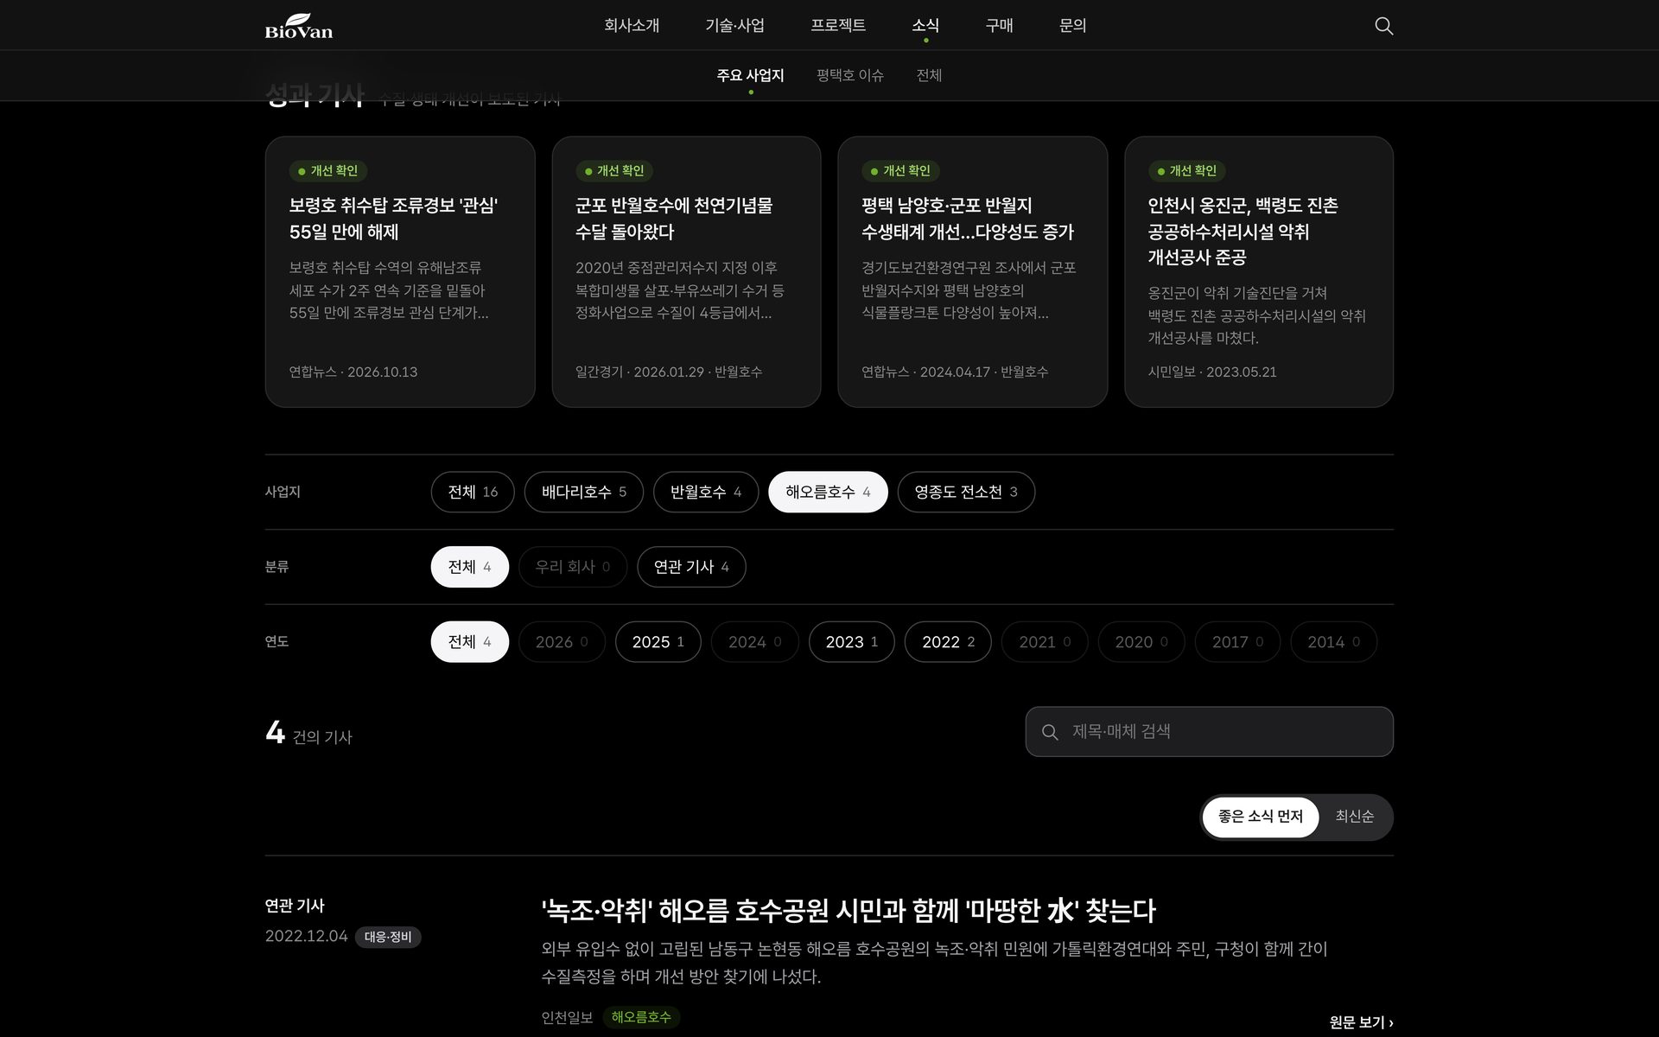This screenshot has width=1659, height=1037.
Task: Filter articles by year 2025
Action: click(658, 642)
